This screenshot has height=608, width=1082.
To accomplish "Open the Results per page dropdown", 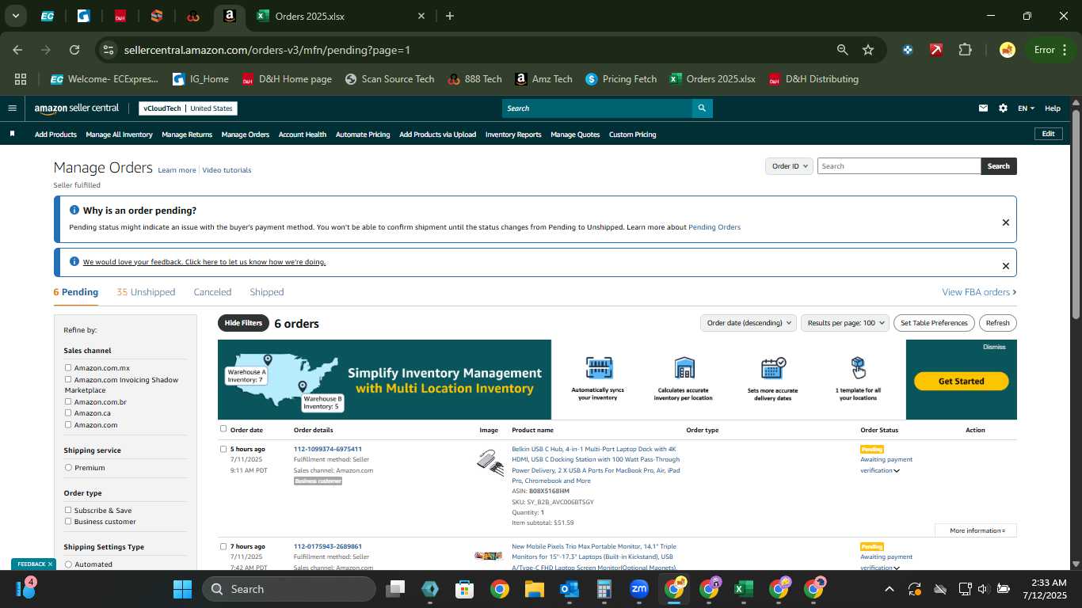I will (845, 323).
